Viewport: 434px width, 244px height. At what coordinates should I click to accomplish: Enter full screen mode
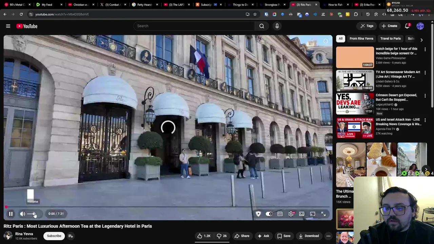point(323,214)
